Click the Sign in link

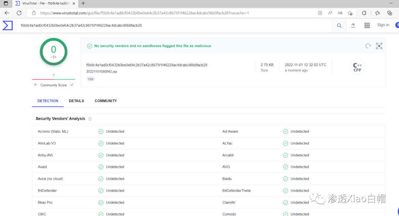(x=383, y=25)
